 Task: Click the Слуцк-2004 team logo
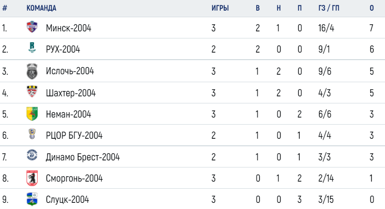(32, 199)
